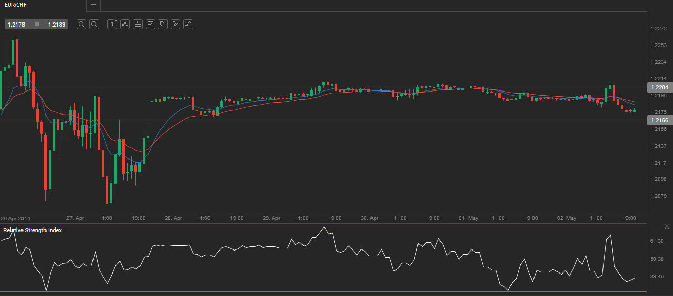The image size is (673, 296).
Task: Select the 1.2204 price level marker
Action: 660,87
